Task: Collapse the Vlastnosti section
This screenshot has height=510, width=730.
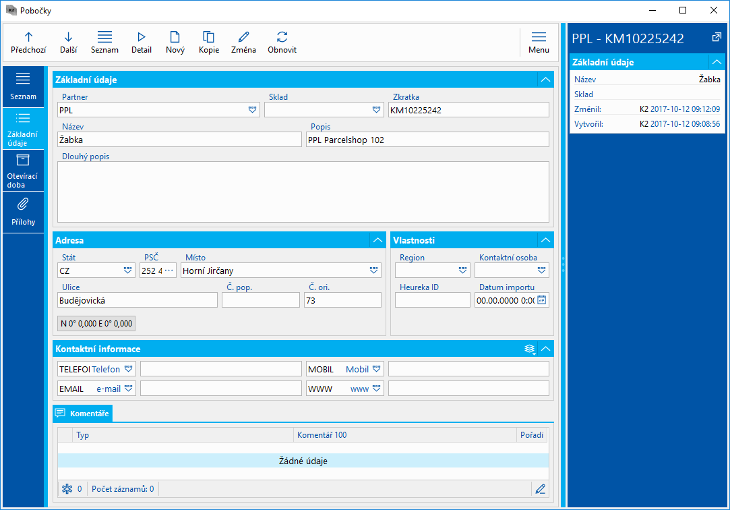Action: [545, 240]
